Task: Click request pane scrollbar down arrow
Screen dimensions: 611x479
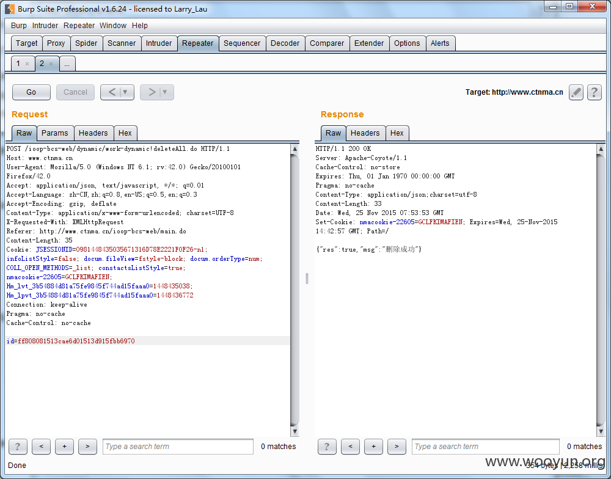Action: (x=295, y=431)
